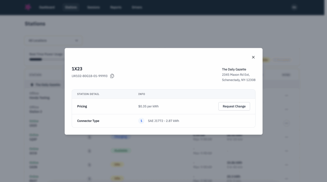Click the pink logo in navbar
327x182 pixels.
click(28, 7)
